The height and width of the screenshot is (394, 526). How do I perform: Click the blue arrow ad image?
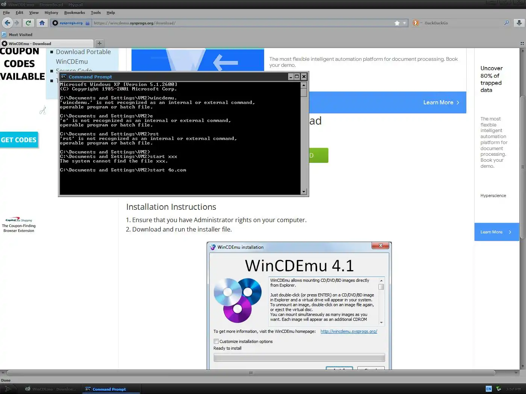click(x=198, y=60)
